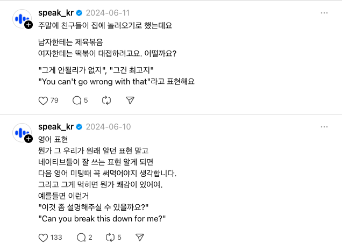Repost the June 10 post

click(111, 237)
